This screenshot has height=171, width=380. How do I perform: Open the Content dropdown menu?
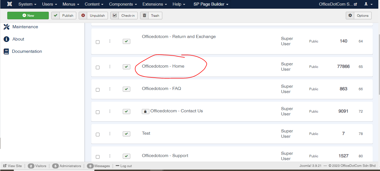click(94, 4)
